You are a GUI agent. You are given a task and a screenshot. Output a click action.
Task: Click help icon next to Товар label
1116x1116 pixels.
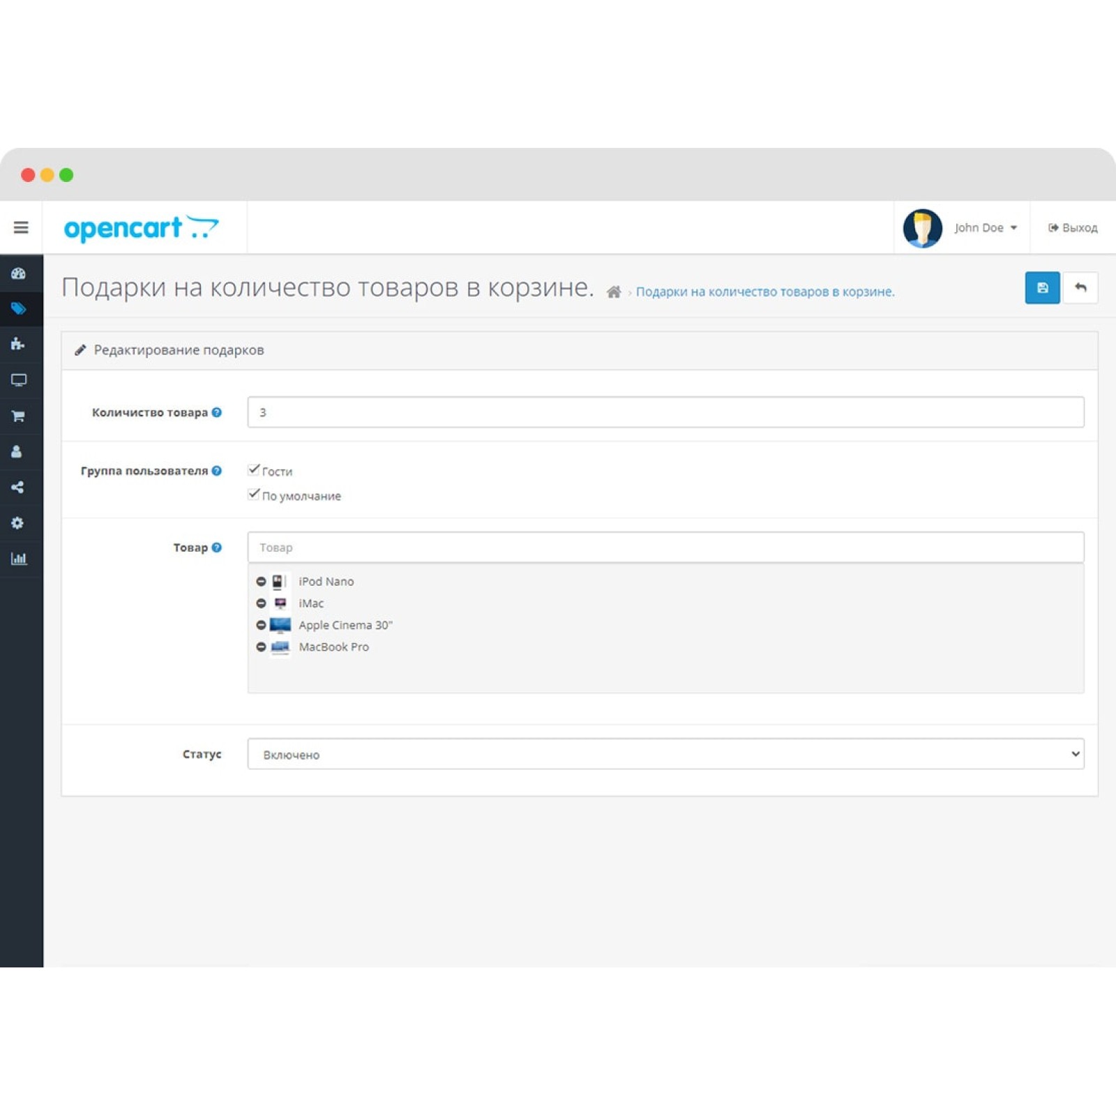[217, 548]
